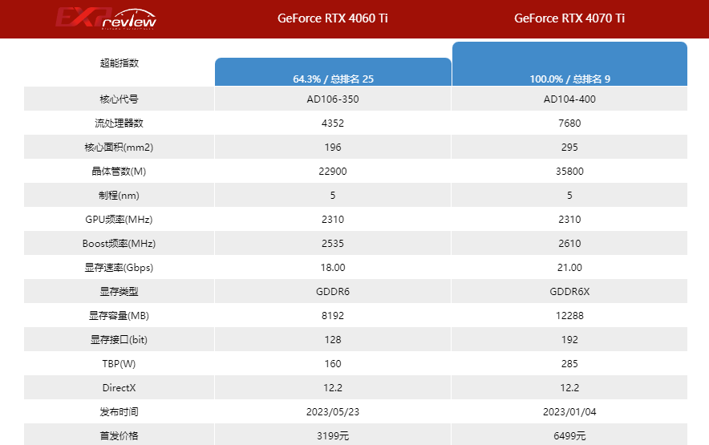
Task: Select the 22900 transistor value
Action: [x=333, y=172]
